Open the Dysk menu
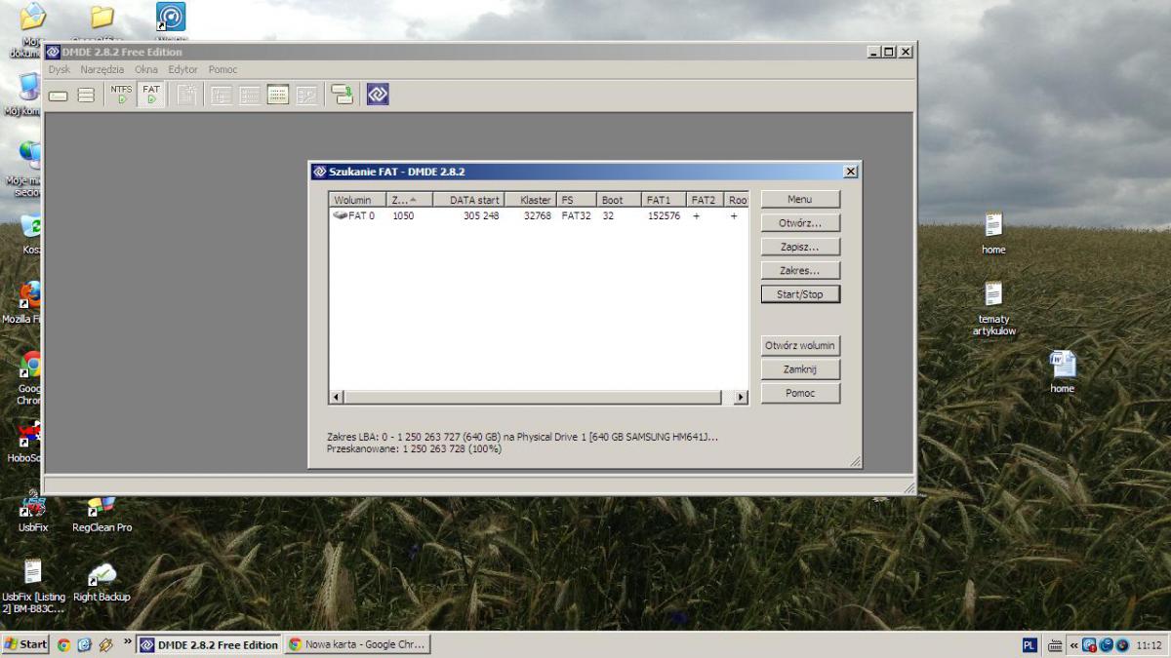 pos(60,69)
